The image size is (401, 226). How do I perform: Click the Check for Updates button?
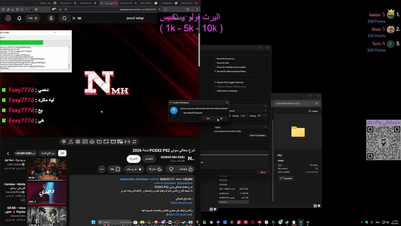click(258, 135)
